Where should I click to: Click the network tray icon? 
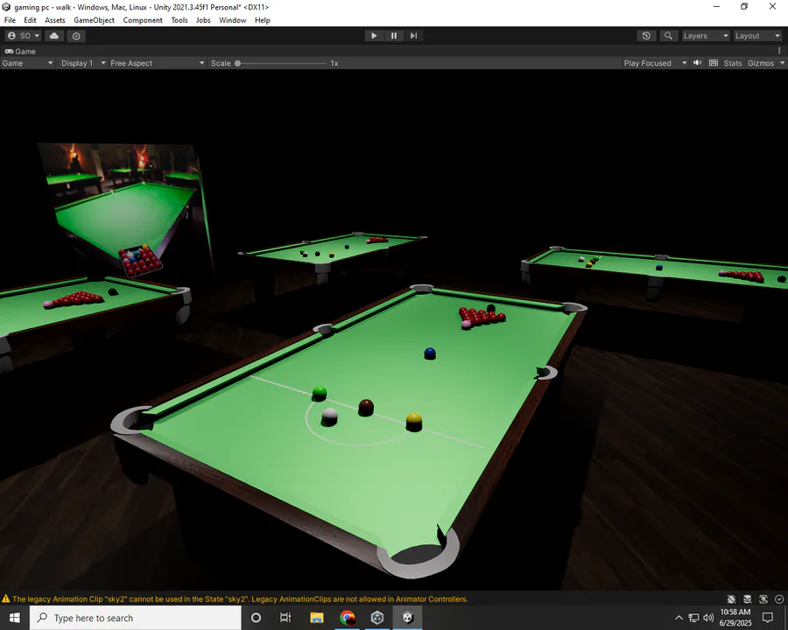[x=693, y=618]
